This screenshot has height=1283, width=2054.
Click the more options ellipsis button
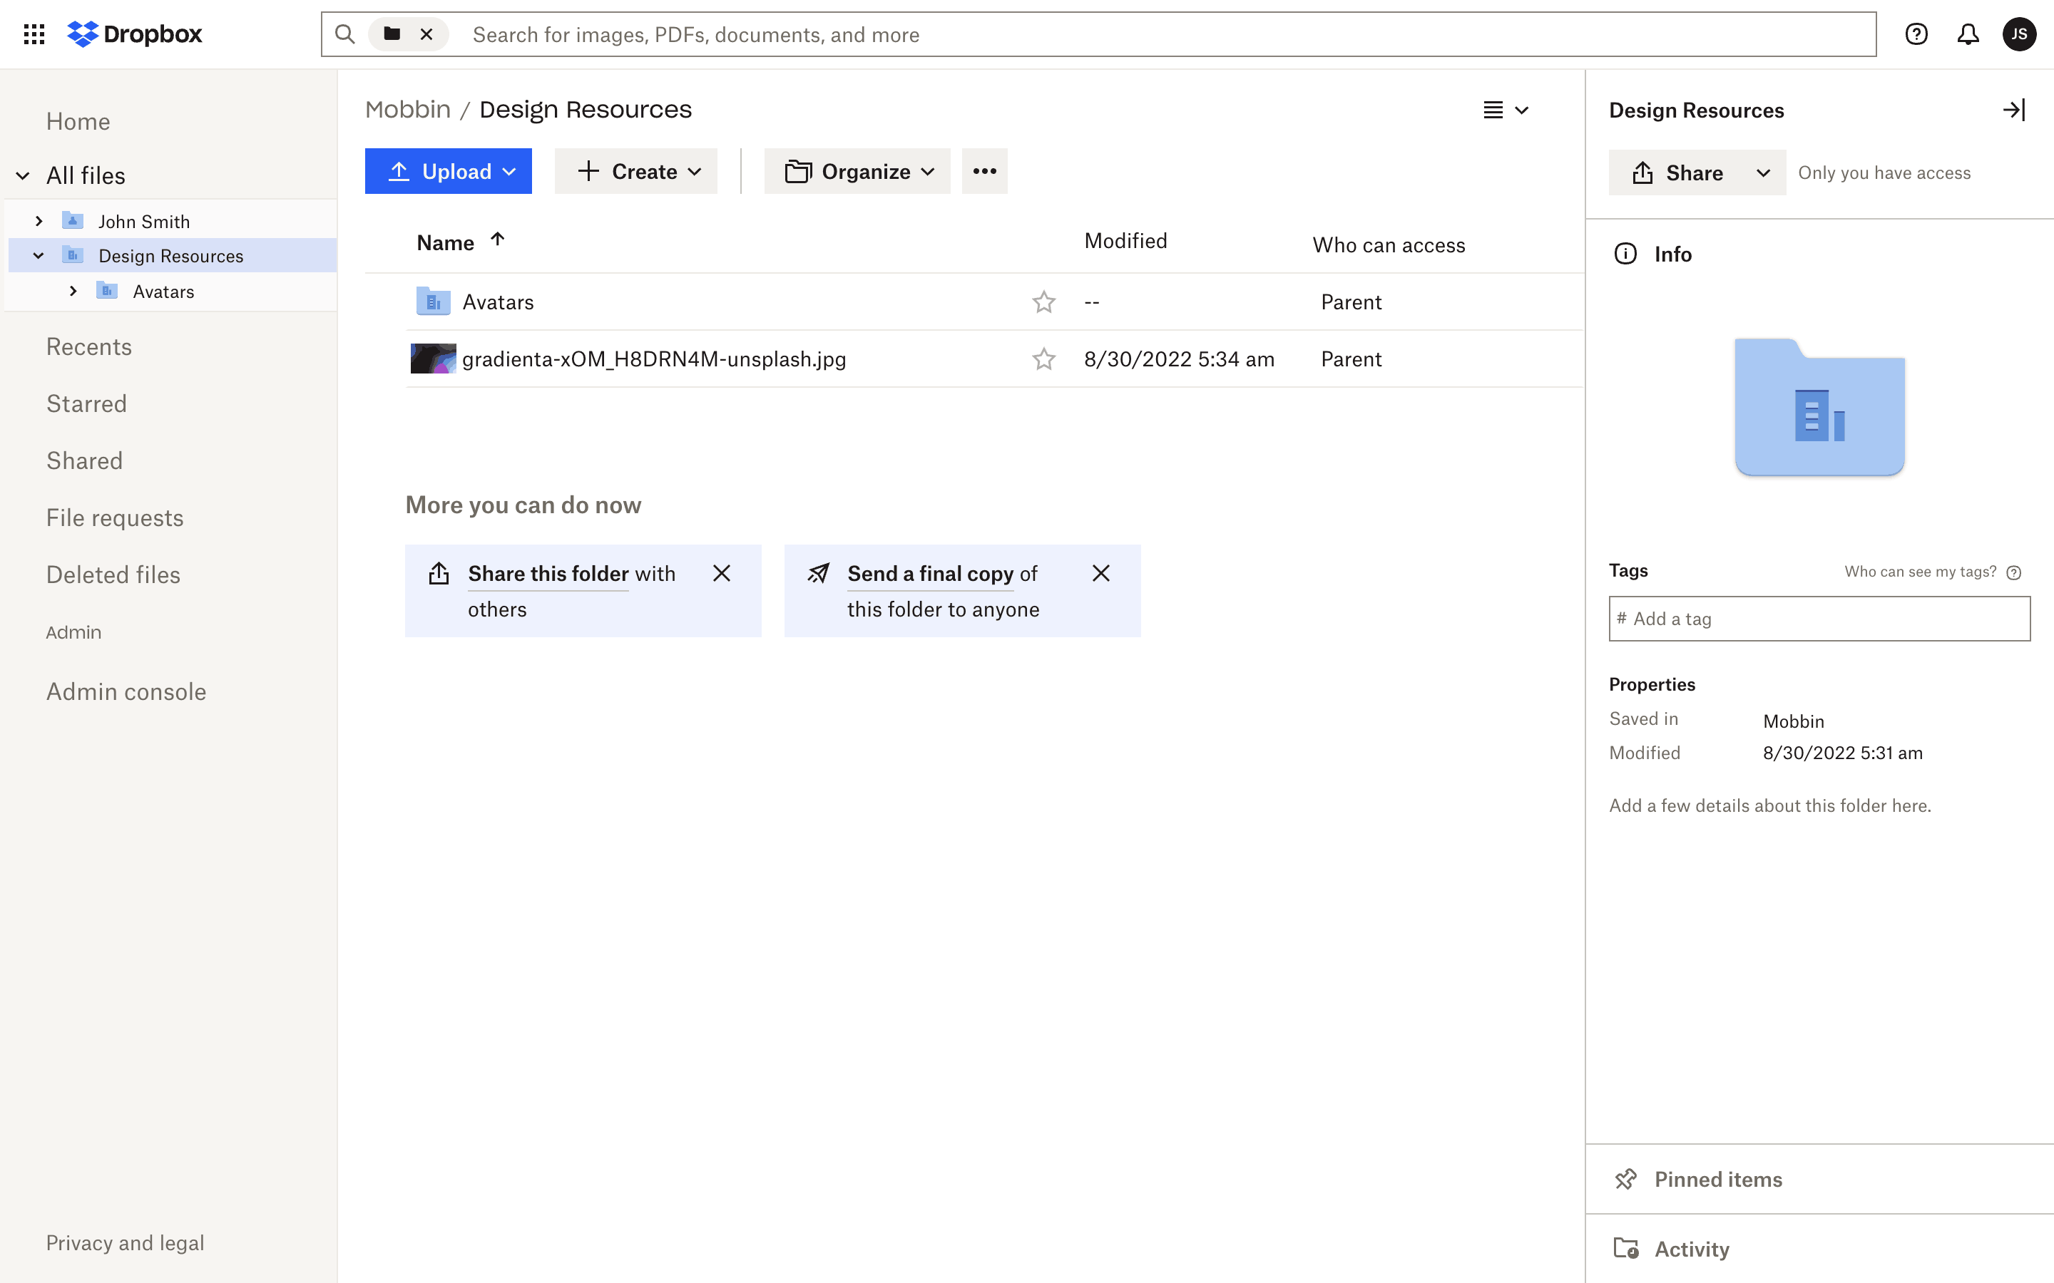click(983, 171)
